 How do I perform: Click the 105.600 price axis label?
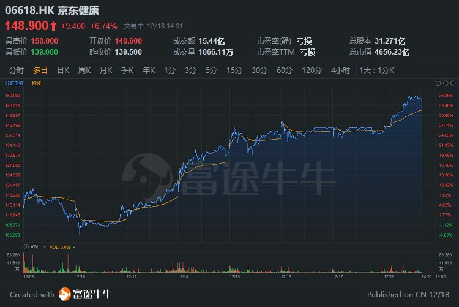click(13, 235)
